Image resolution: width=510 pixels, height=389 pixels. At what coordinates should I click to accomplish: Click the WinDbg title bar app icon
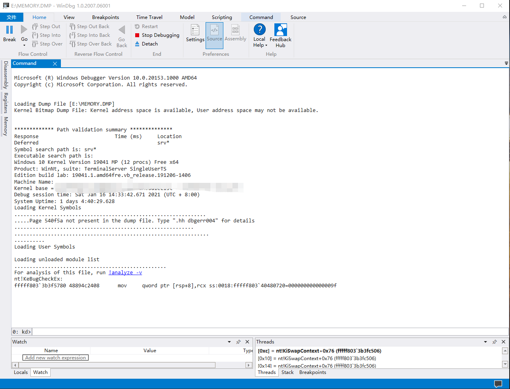tap(6, 6)
